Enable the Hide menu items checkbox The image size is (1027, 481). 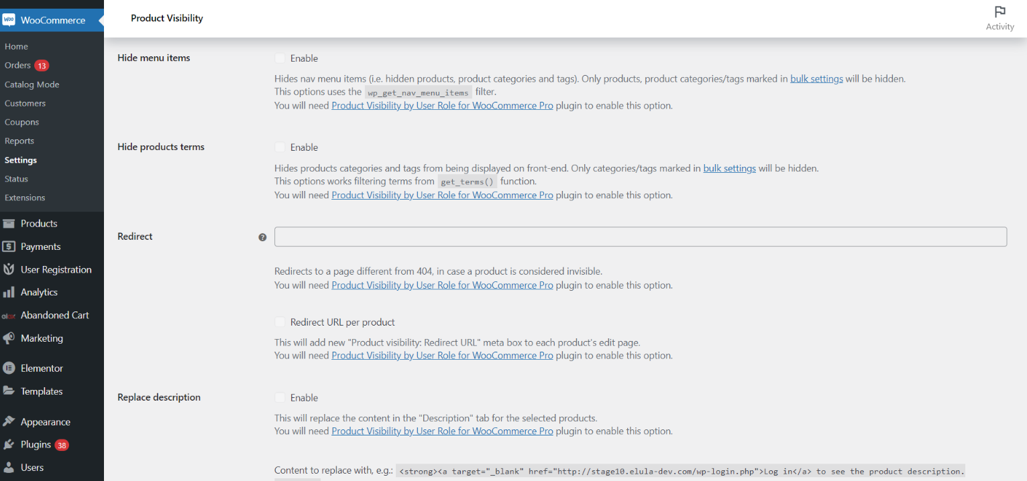pos(280,58)
